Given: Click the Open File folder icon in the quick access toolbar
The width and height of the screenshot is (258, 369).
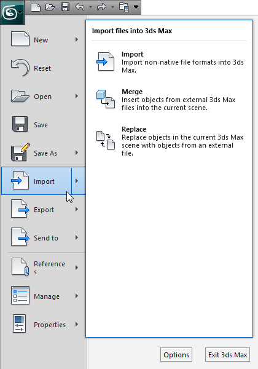Looking at the screenshot, I should pyautogui.click(x=50, y=7).
